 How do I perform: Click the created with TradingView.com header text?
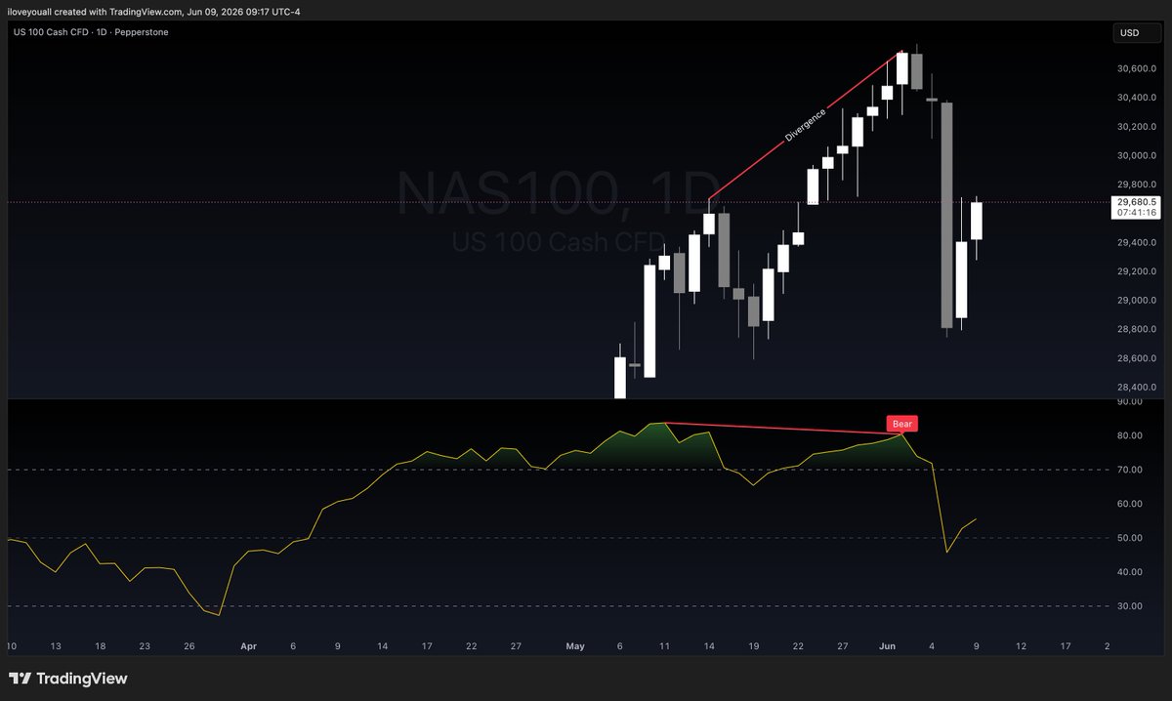pos(119,12)
